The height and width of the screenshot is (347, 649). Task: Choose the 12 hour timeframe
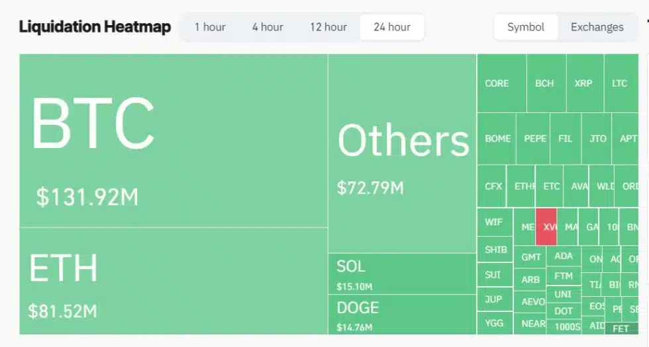point(328,27)
